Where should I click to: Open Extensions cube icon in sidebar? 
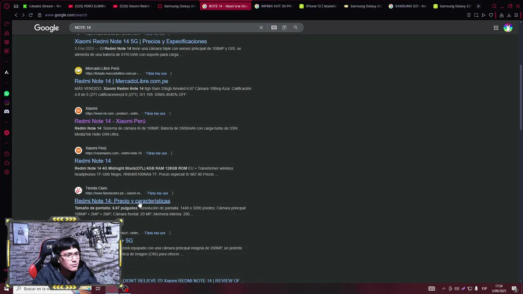(x=7, y=163)
